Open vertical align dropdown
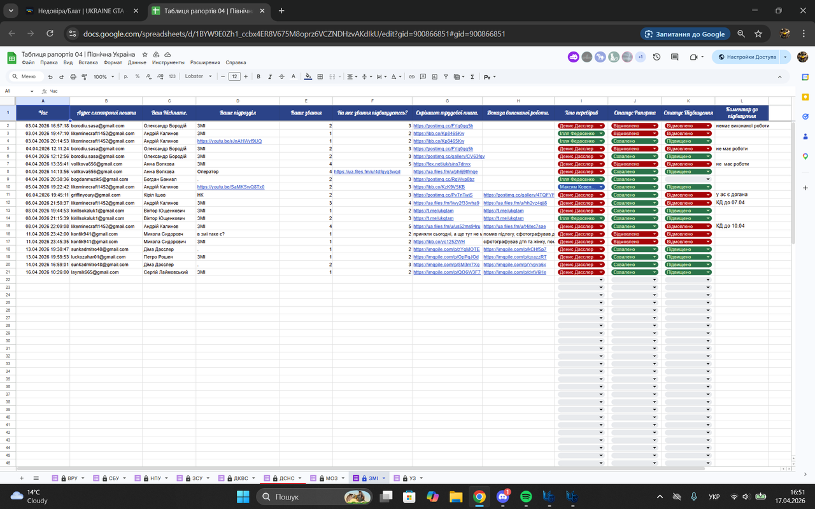 pyautogui.click(x=365, y=76)
